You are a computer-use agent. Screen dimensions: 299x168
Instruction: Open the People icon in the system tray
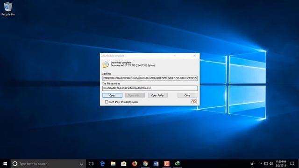point(253,164)
